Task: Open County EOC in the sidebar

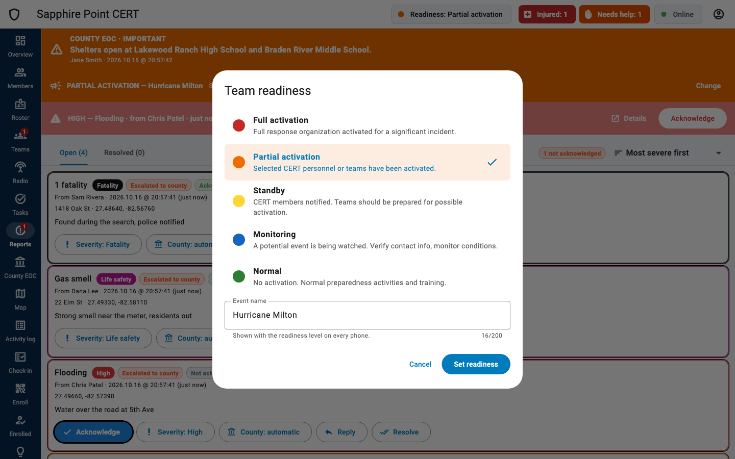Action: (20, 267)
